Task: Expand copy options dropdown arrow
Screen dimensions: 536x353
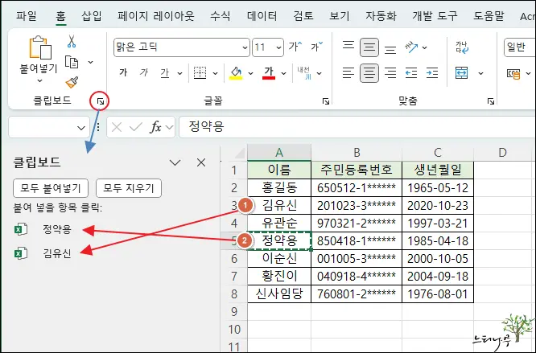Action: coord(91,62)
